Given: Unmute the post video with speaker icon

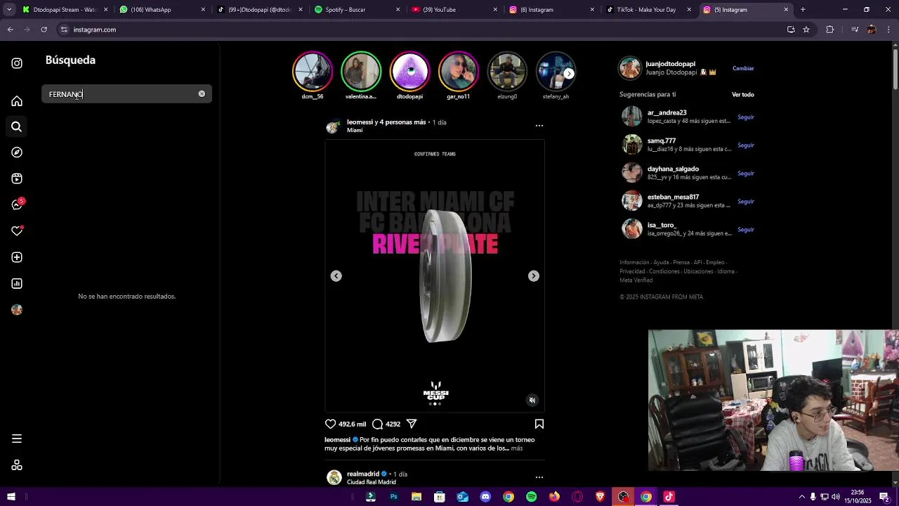Looking at the screenshot, I should (532, 400).
